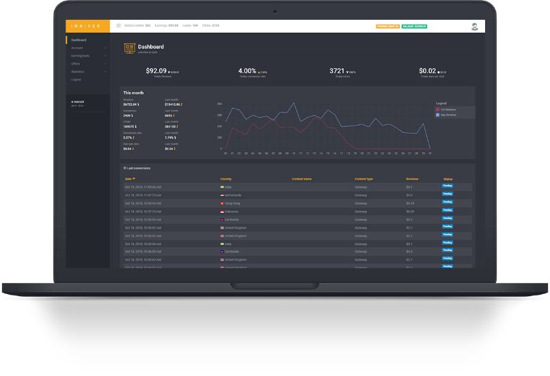
Task: Expand the Offers sidebar submenu
Action: pyautogui.click(x=105, y=63)
